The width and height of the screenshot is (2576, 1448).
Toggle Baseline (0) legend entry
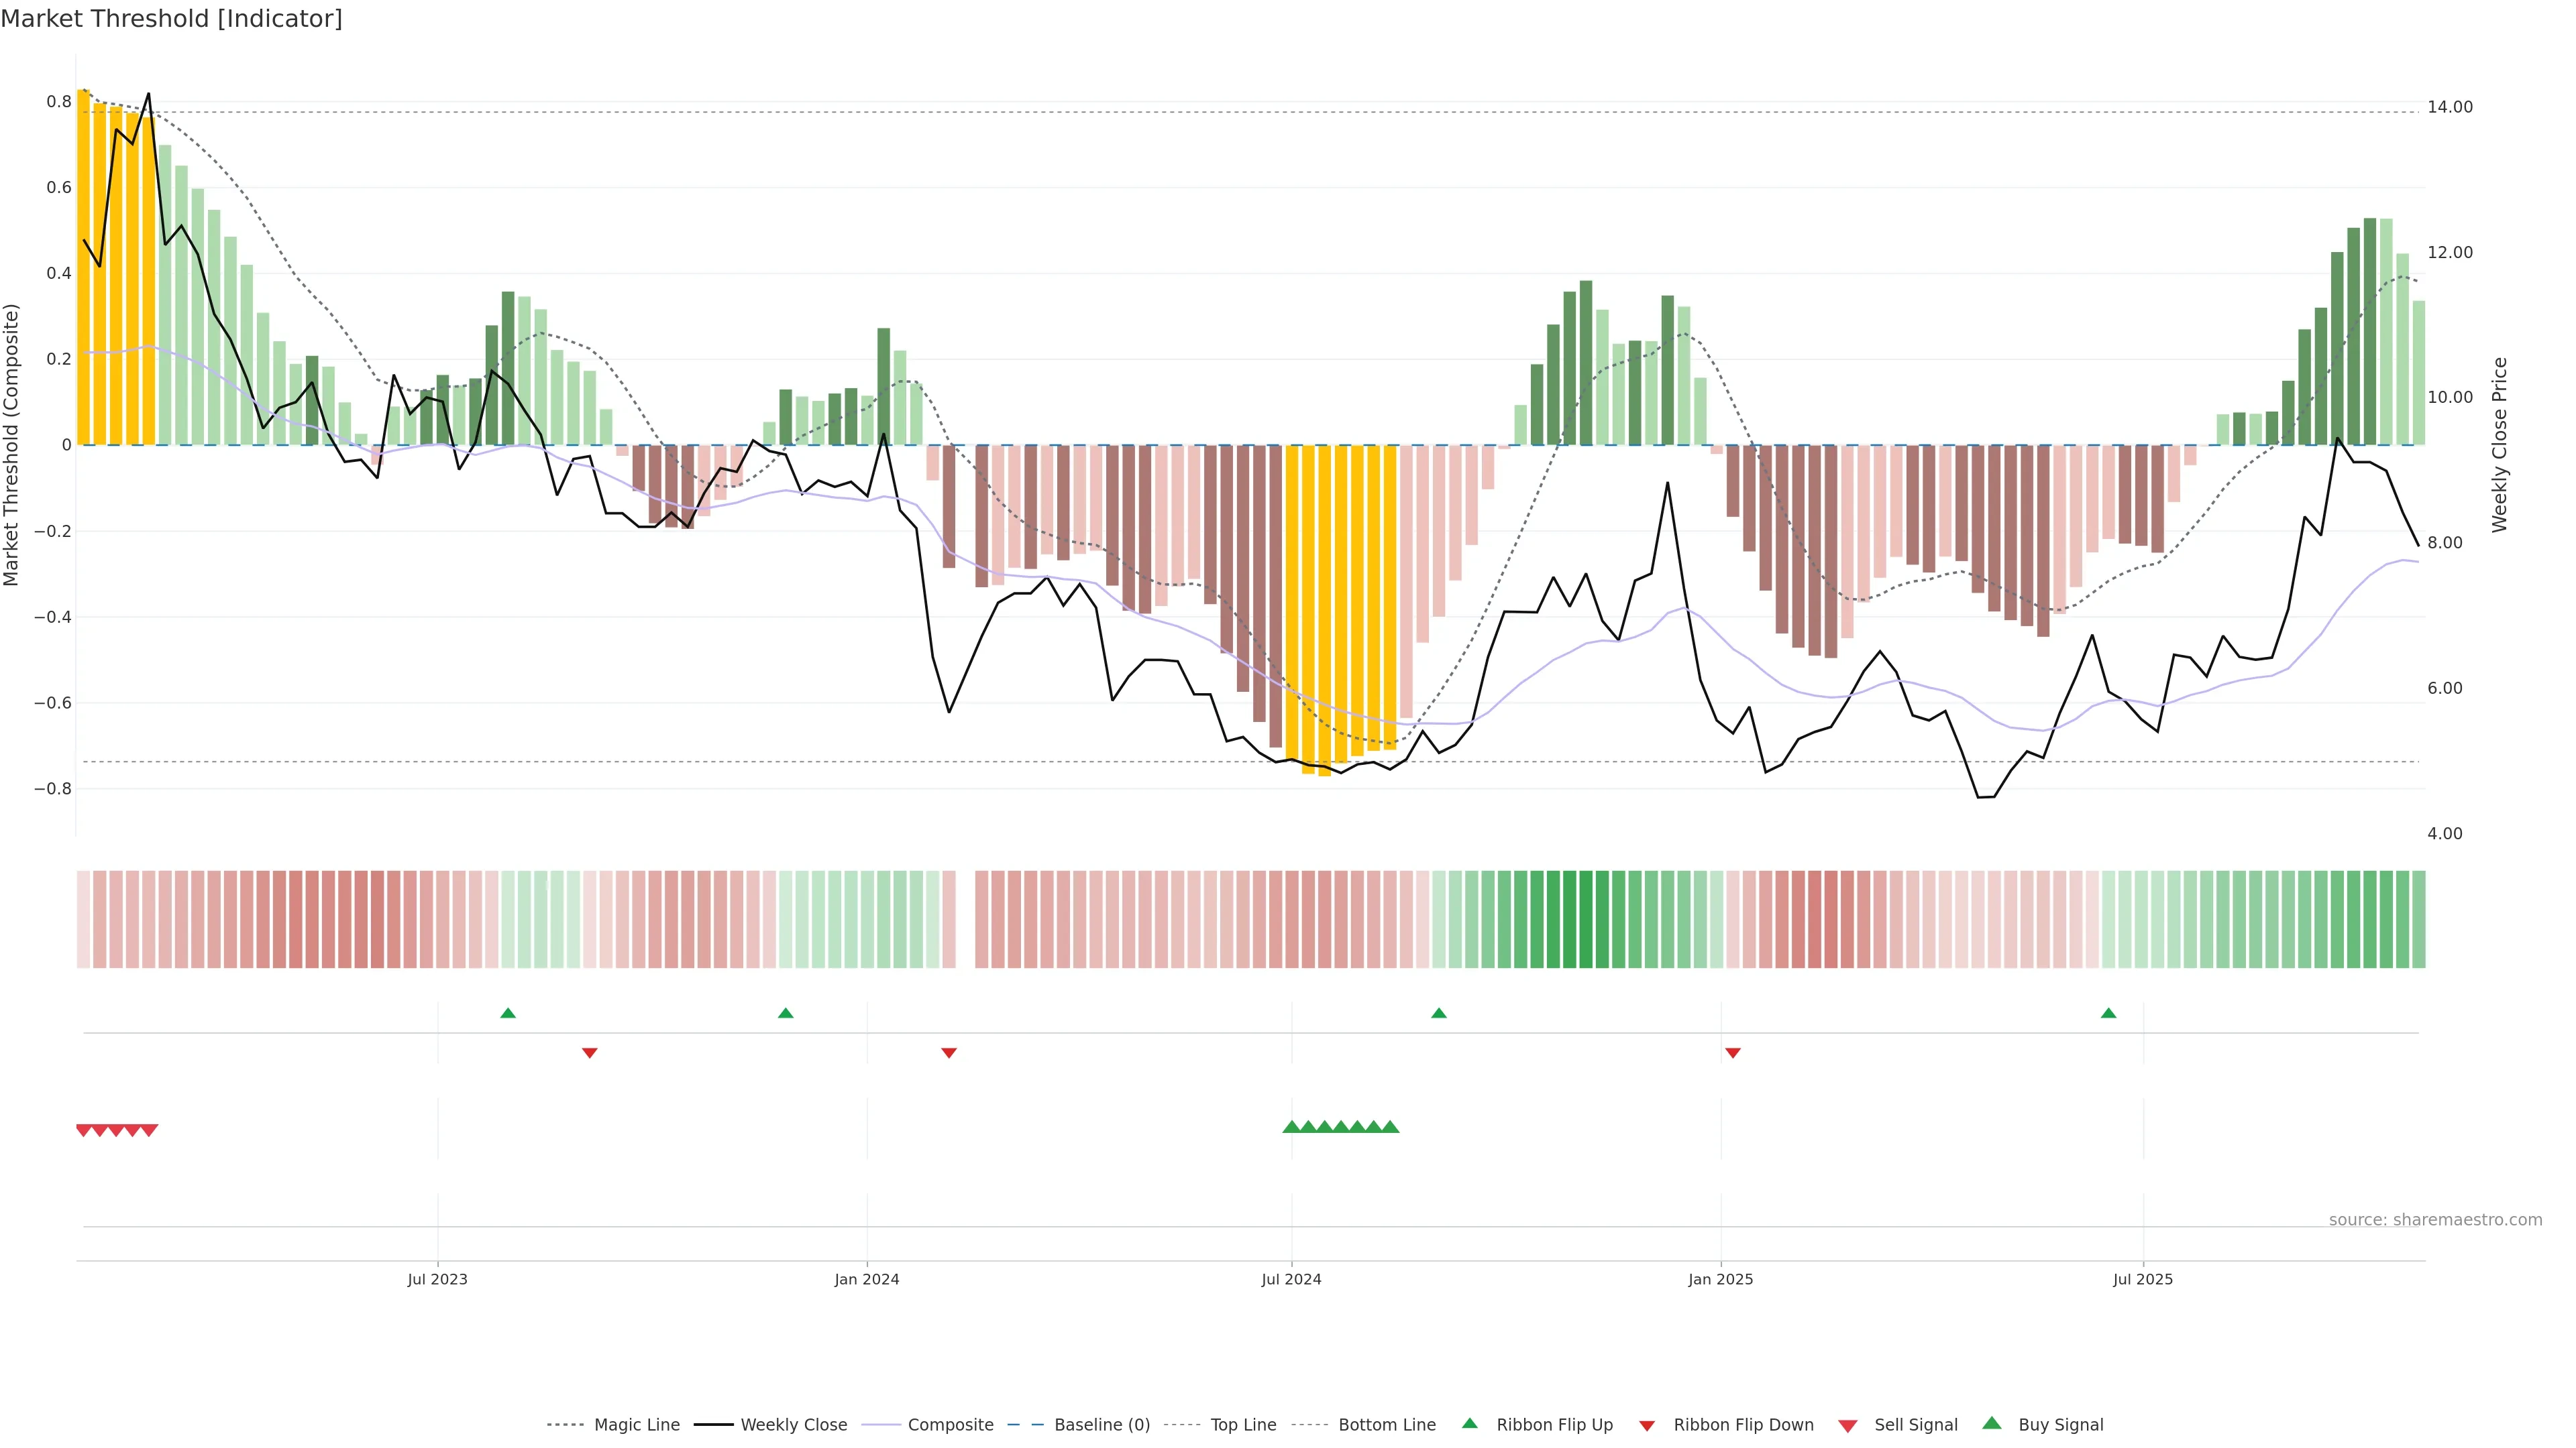coord(1101,1425)
